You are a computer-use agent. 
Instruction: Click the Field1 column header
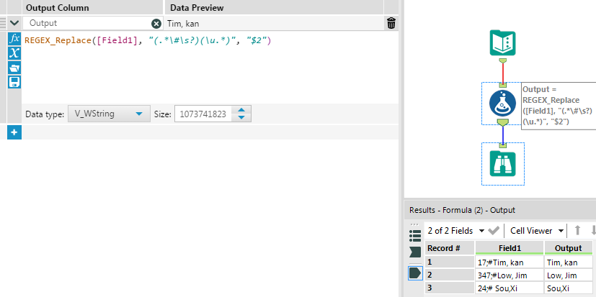point(510,248)
